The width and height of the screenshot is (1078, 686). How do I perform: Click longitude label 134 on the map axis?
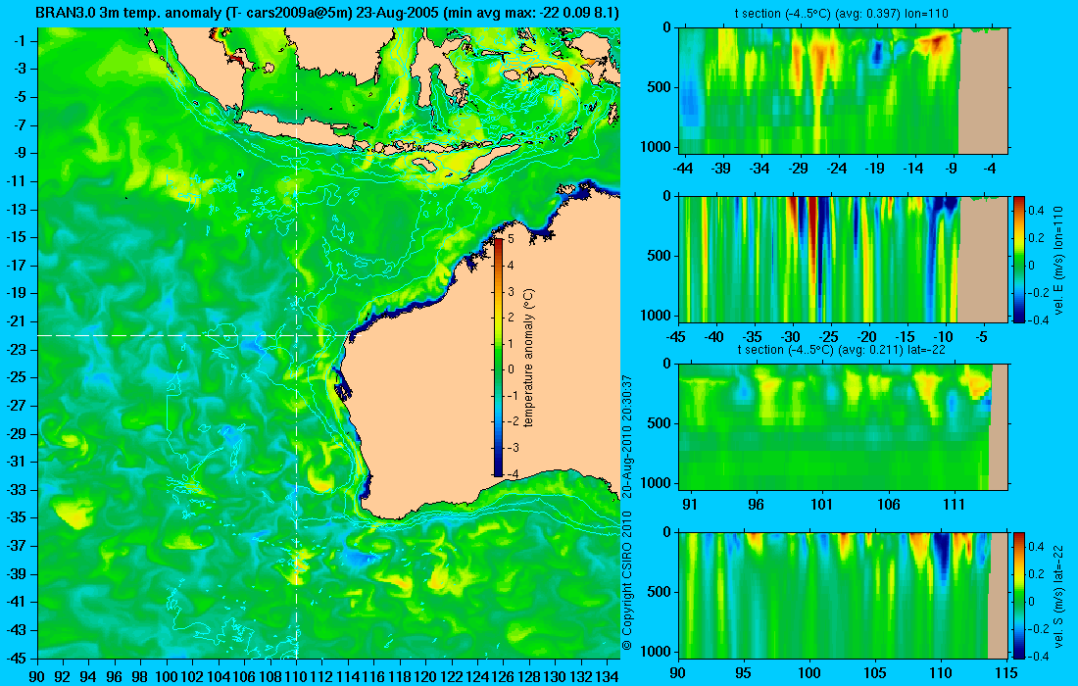(607, 676)
